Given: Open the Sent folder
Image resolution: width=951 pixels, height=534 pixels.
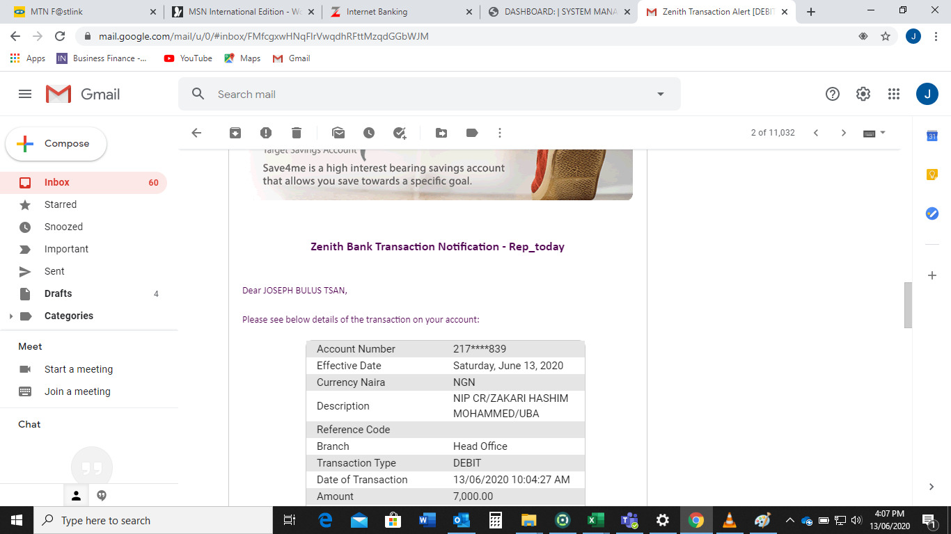Looking at the screenshot, I should 84,272.
